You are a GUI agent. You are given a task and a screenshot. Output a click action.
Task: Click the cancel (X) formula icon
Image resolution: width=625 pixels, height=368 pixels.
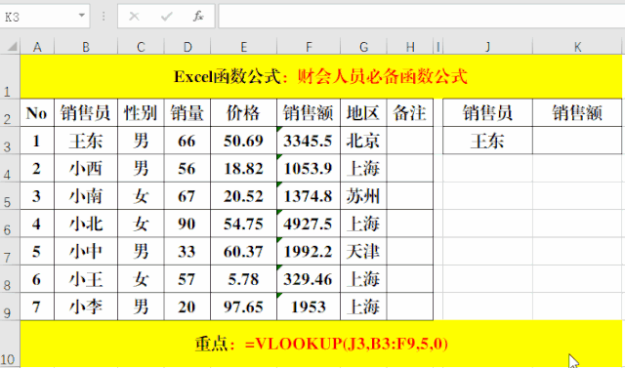[x=135, y=17]
